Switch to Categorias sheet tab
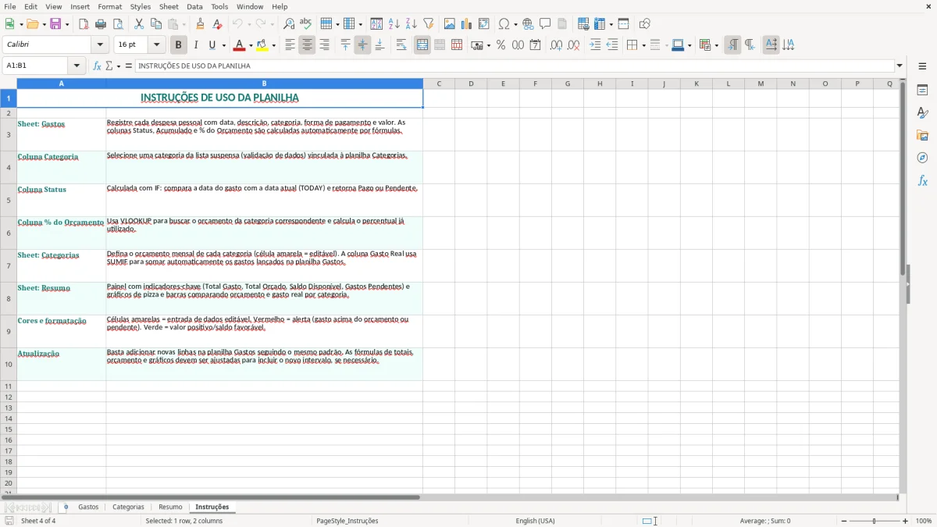 [128, 507]
